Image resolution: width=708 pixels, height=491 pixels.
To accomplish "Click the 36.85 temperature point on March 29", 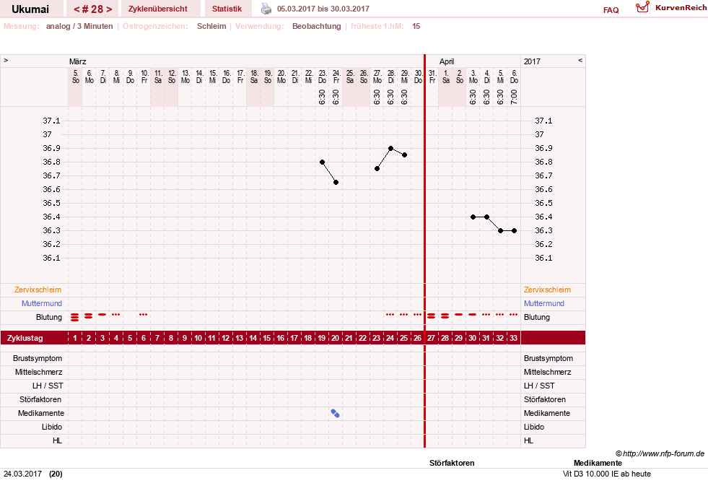I will (x=405, y=155).
